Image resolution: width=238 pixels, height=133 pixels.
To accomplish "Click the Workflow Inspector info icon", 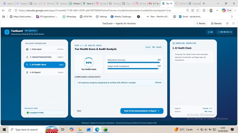I will click(x=174, y=43).
